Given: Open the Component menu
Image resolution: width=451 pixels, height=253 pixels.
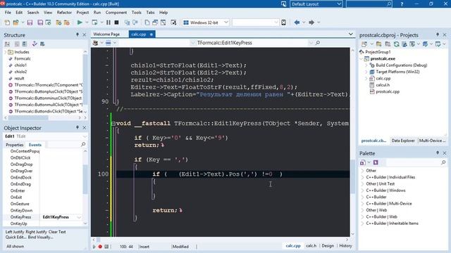Looking at the screenshot, I should click(x=116, y=13).
